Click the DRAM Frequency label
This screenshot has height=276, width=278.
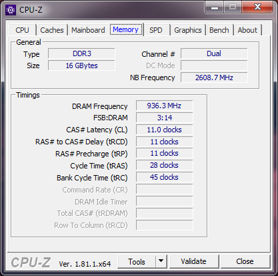click(x=100, y=106)
